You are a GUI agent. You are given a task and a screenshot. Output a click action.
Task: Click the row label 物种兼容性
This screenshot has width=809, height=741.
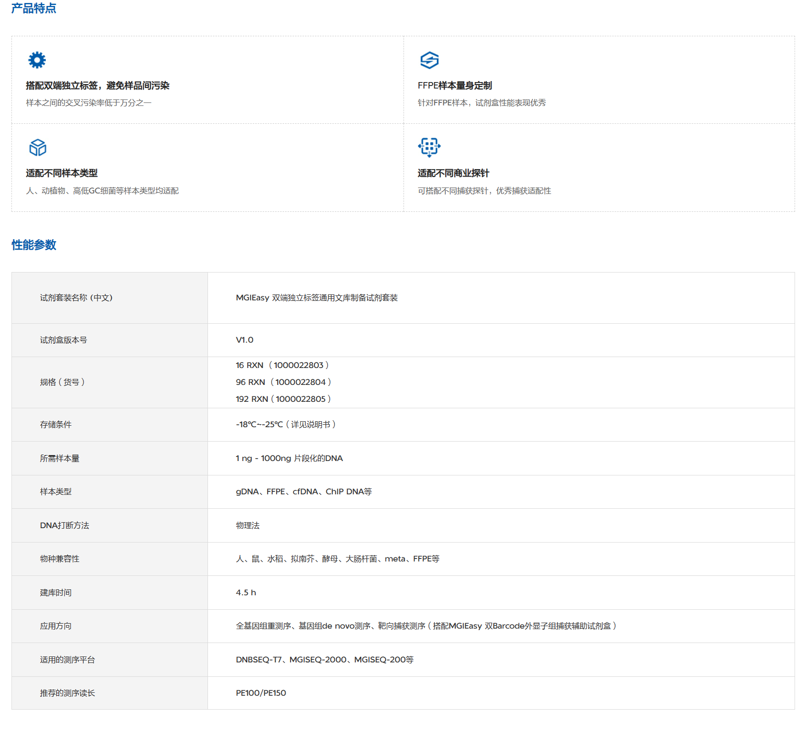click(60, 559)
